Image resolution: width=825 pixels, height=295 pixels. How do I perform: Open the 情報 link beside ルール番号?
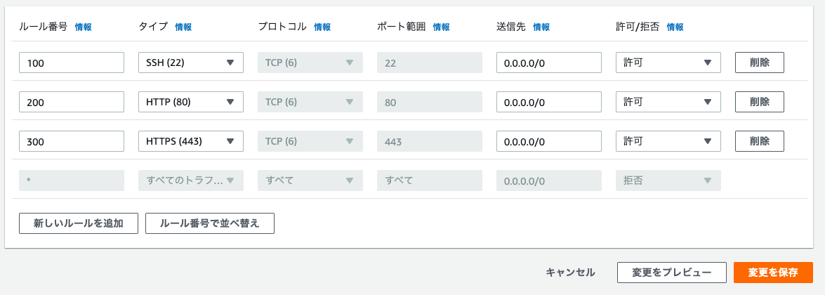[83, 27]
